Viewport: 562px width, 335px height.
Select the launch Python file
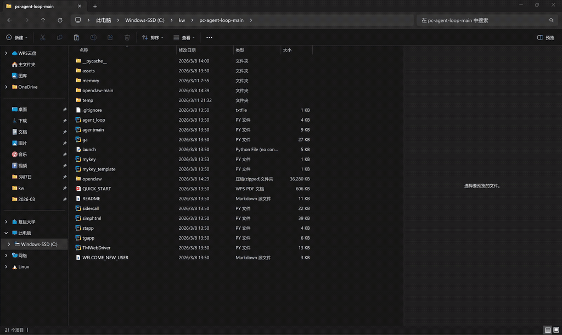(89, 149)
